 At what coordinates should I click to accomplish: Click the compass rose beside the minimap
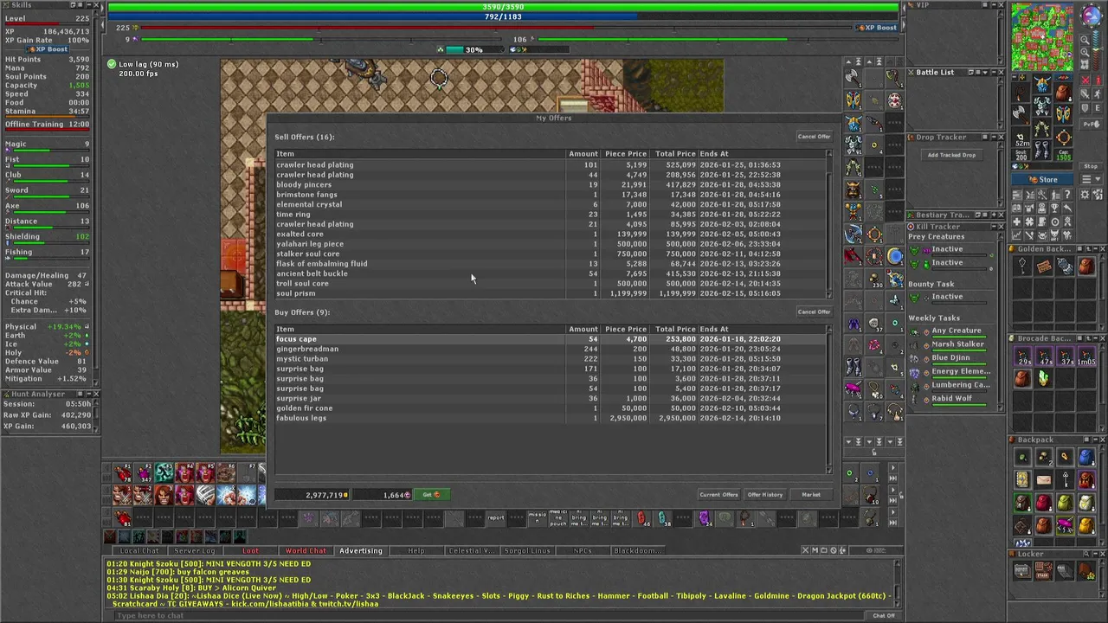pos(1092,14)
